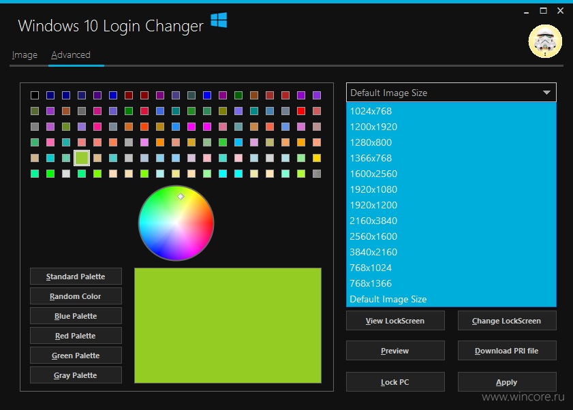Click Change LockScreen button
573x410 pixels.
(x=507, y=321)
